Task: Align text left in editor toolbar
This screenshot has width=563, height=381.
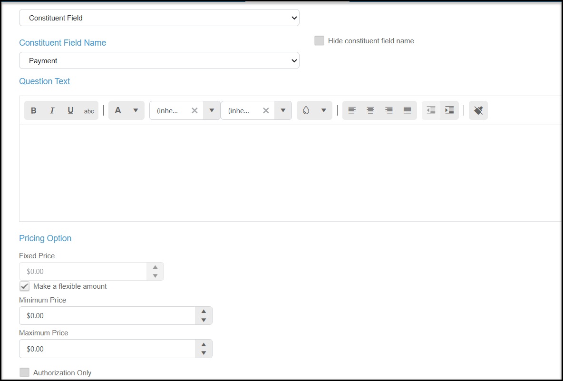Action: [x=352, y=110]
